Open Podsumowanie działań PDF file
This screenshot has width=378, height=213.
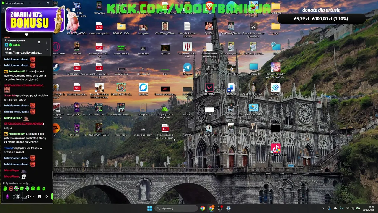[x=165, y=132]
